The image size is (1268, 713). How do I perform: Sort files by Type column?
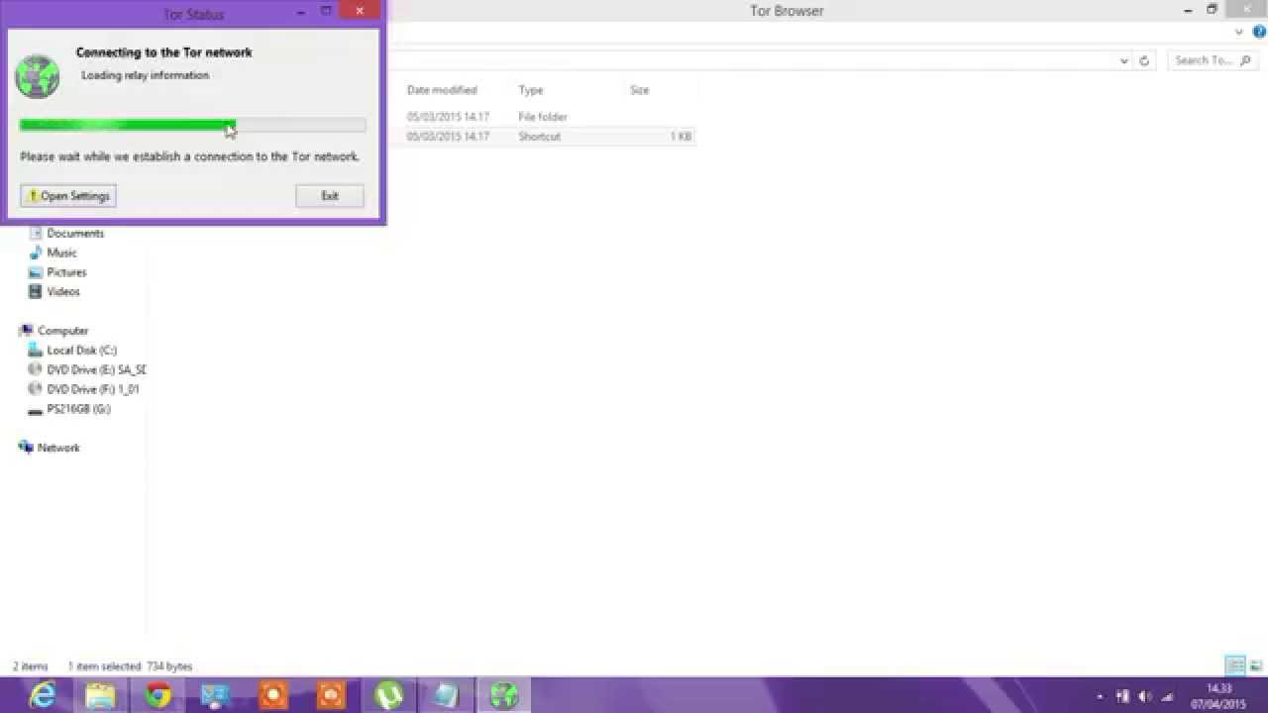531,90
